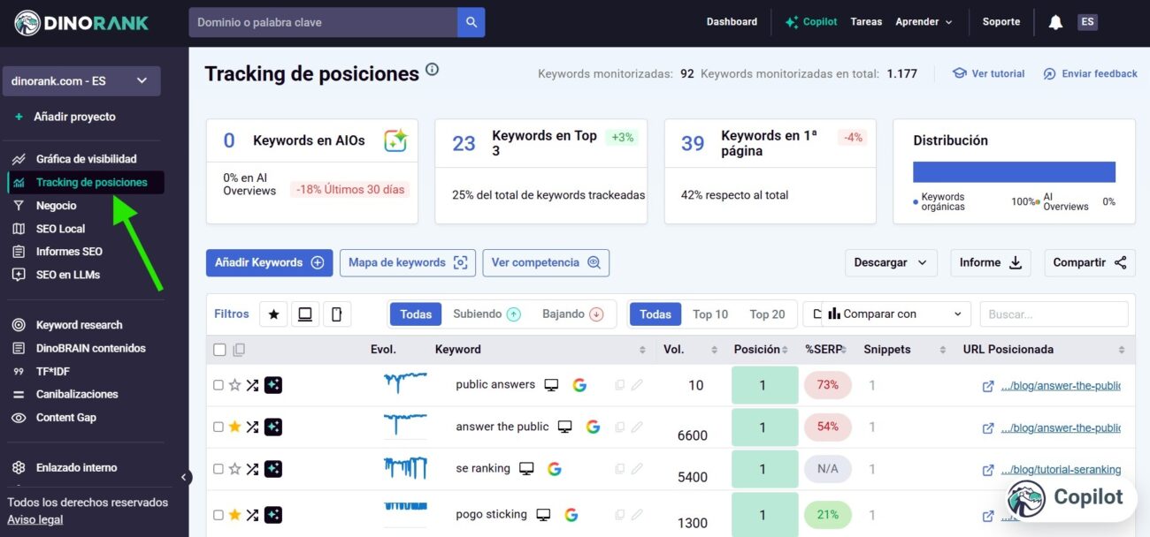
Task: Click shuffle icon in 'public answers' row
Action: (252, 385)
